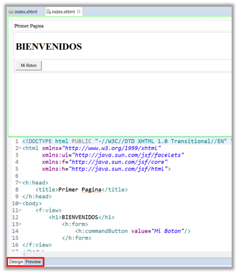The image size is (237, 274).
Task: Select the Design tab at the bottom
Action: (16, 262)
